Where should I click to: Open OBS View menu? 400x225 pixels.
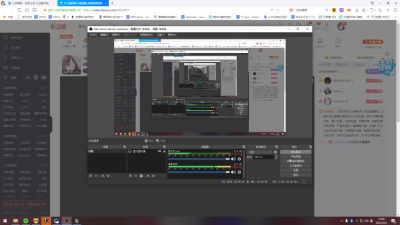115,34
